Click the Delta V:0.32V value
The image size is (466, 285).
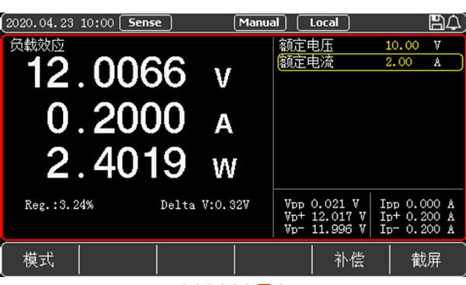click(x=205, y=205)
